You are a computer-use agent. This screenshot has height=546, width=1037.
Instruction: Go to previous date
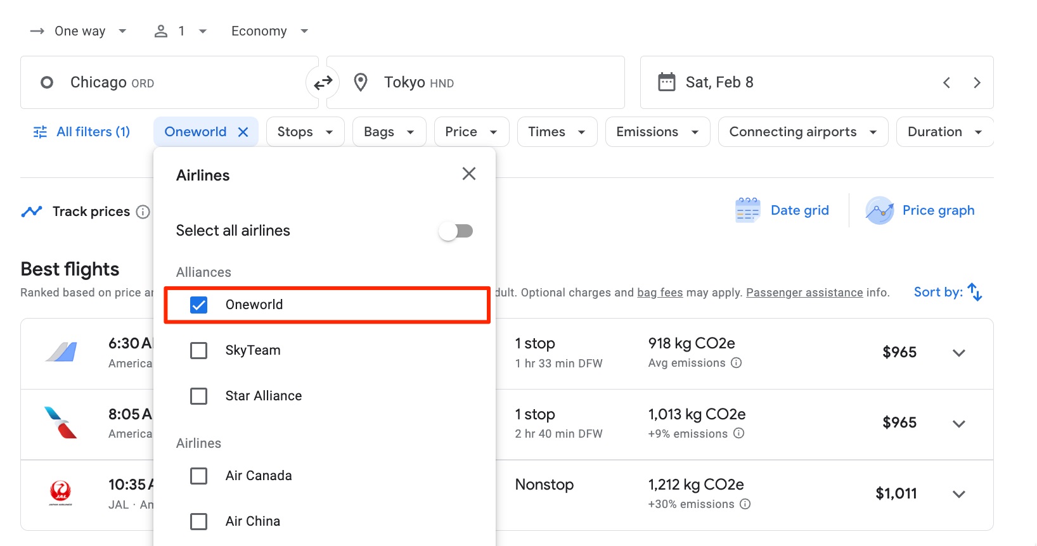click(x=946, y=82)
